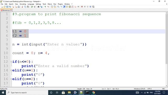Open the Window menu

67,4
